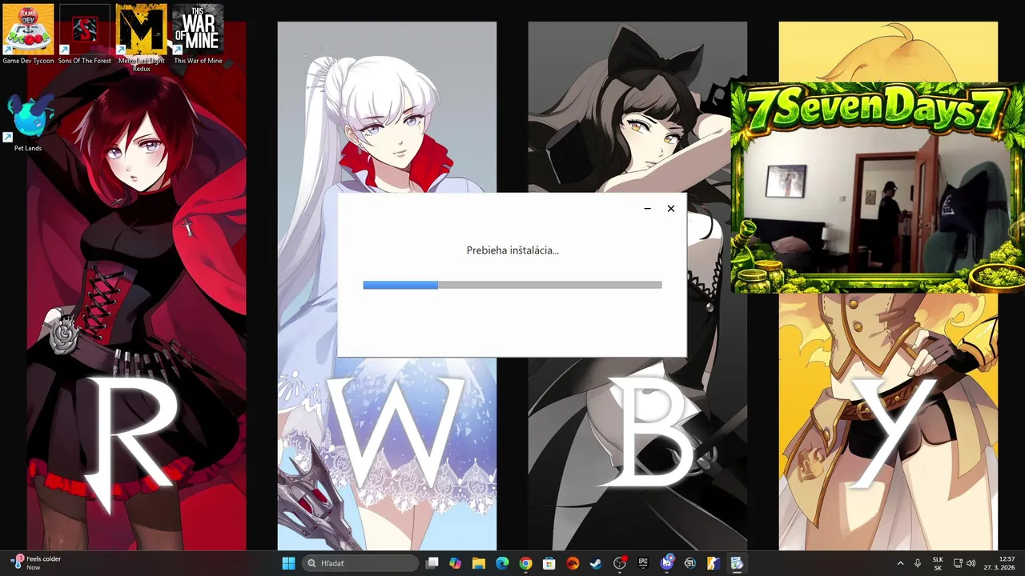Open the EA app on taskbar
1025x576 pixels.
point(573,563)
